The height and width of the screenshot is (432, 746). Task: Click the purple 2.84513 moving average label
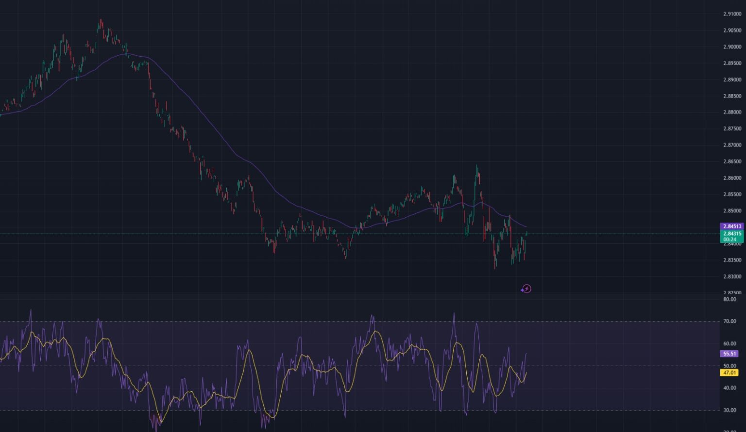(x=732, y=226)
